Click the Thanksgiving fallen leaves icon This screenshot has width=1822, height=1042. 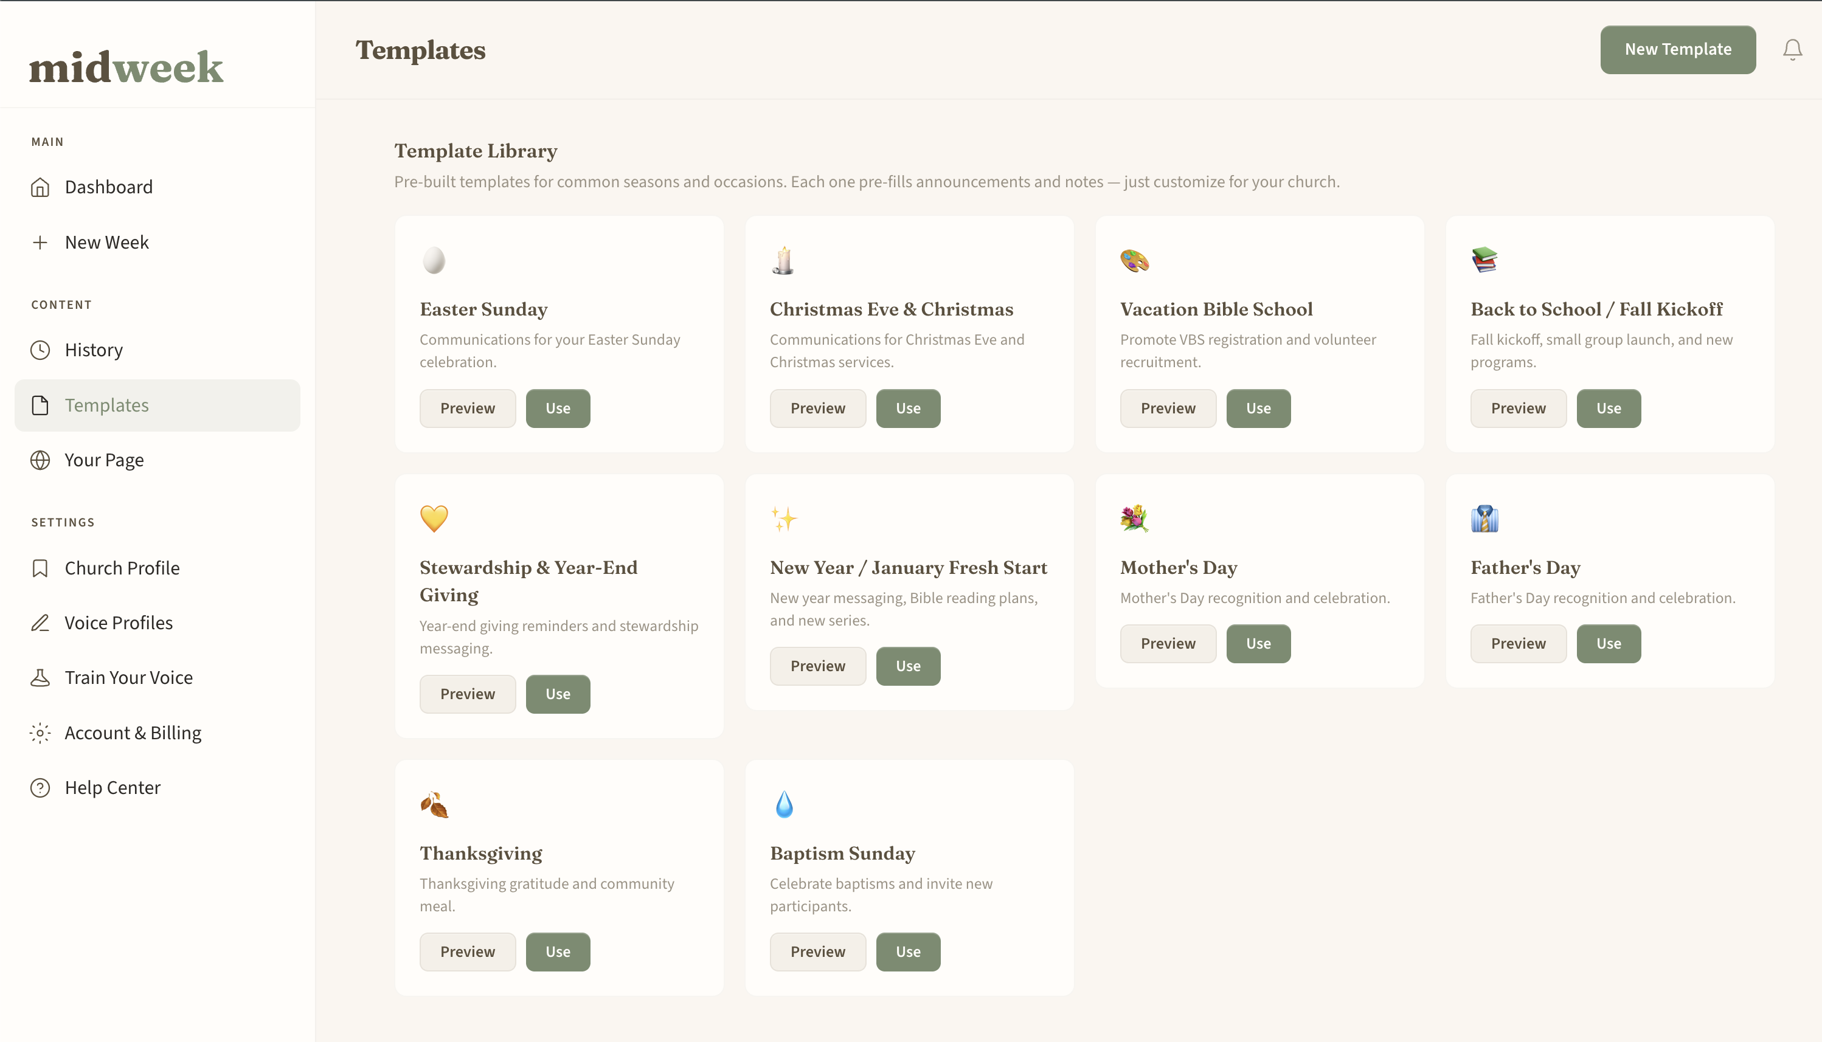pos(434,804)
